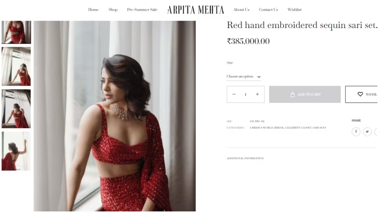379x213 pixels.
Task: Add item to wishlist via heart icon
Action: point(362,94)
